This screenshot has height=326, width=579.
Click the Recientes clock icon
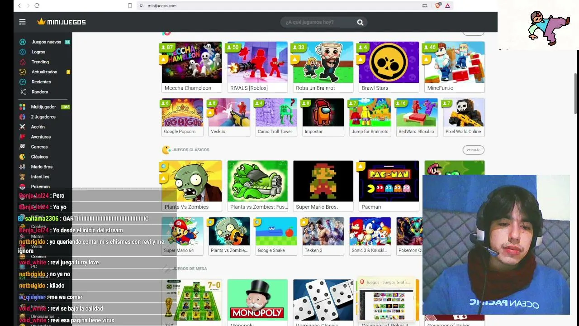point(23,81)
